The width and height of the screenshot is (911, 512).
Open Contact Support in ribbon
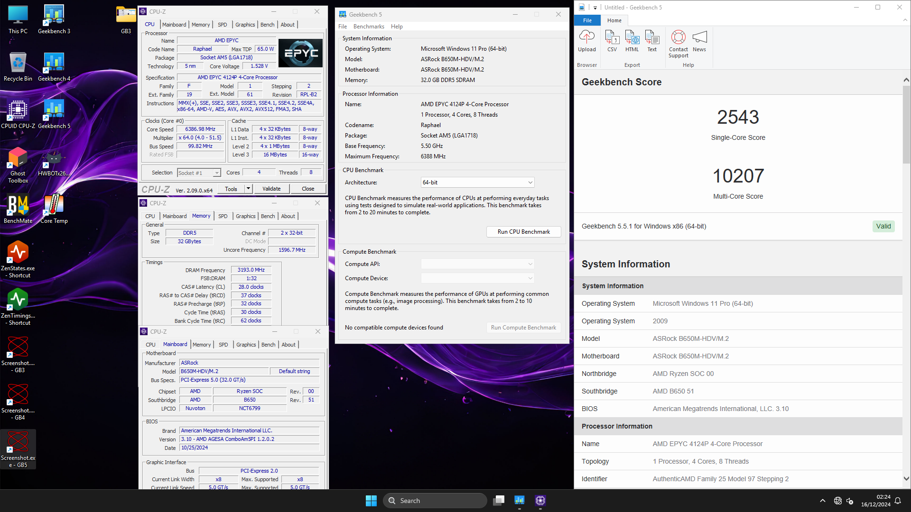coord(678,44)
